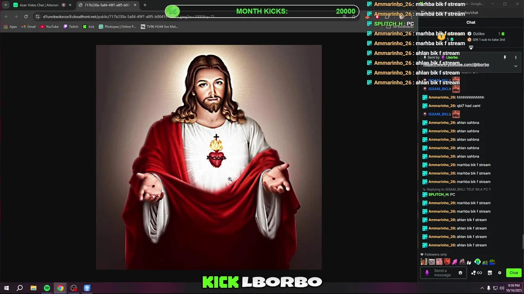Open the Gmail bookmark

click(x=28, y=27)
